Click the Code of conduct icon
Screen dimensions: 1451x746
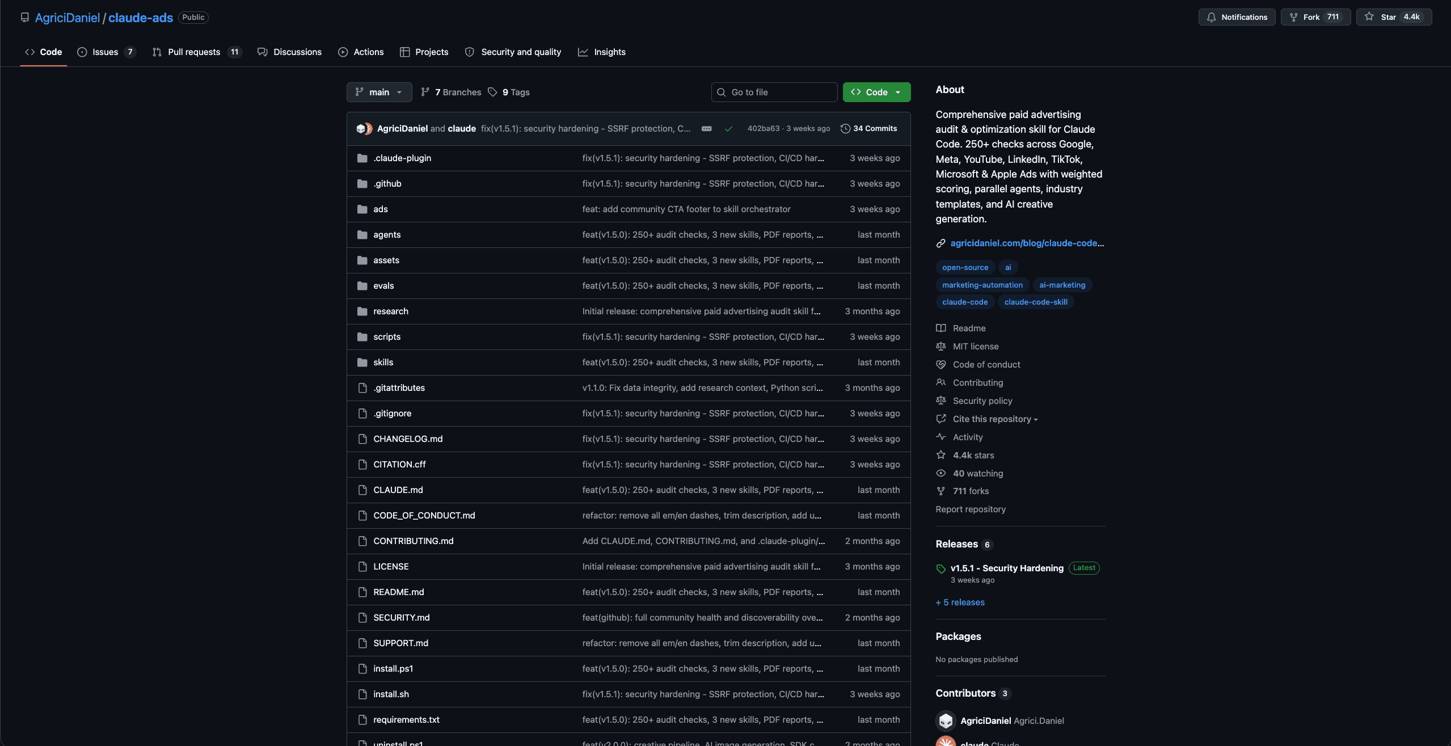click(940, 364)
